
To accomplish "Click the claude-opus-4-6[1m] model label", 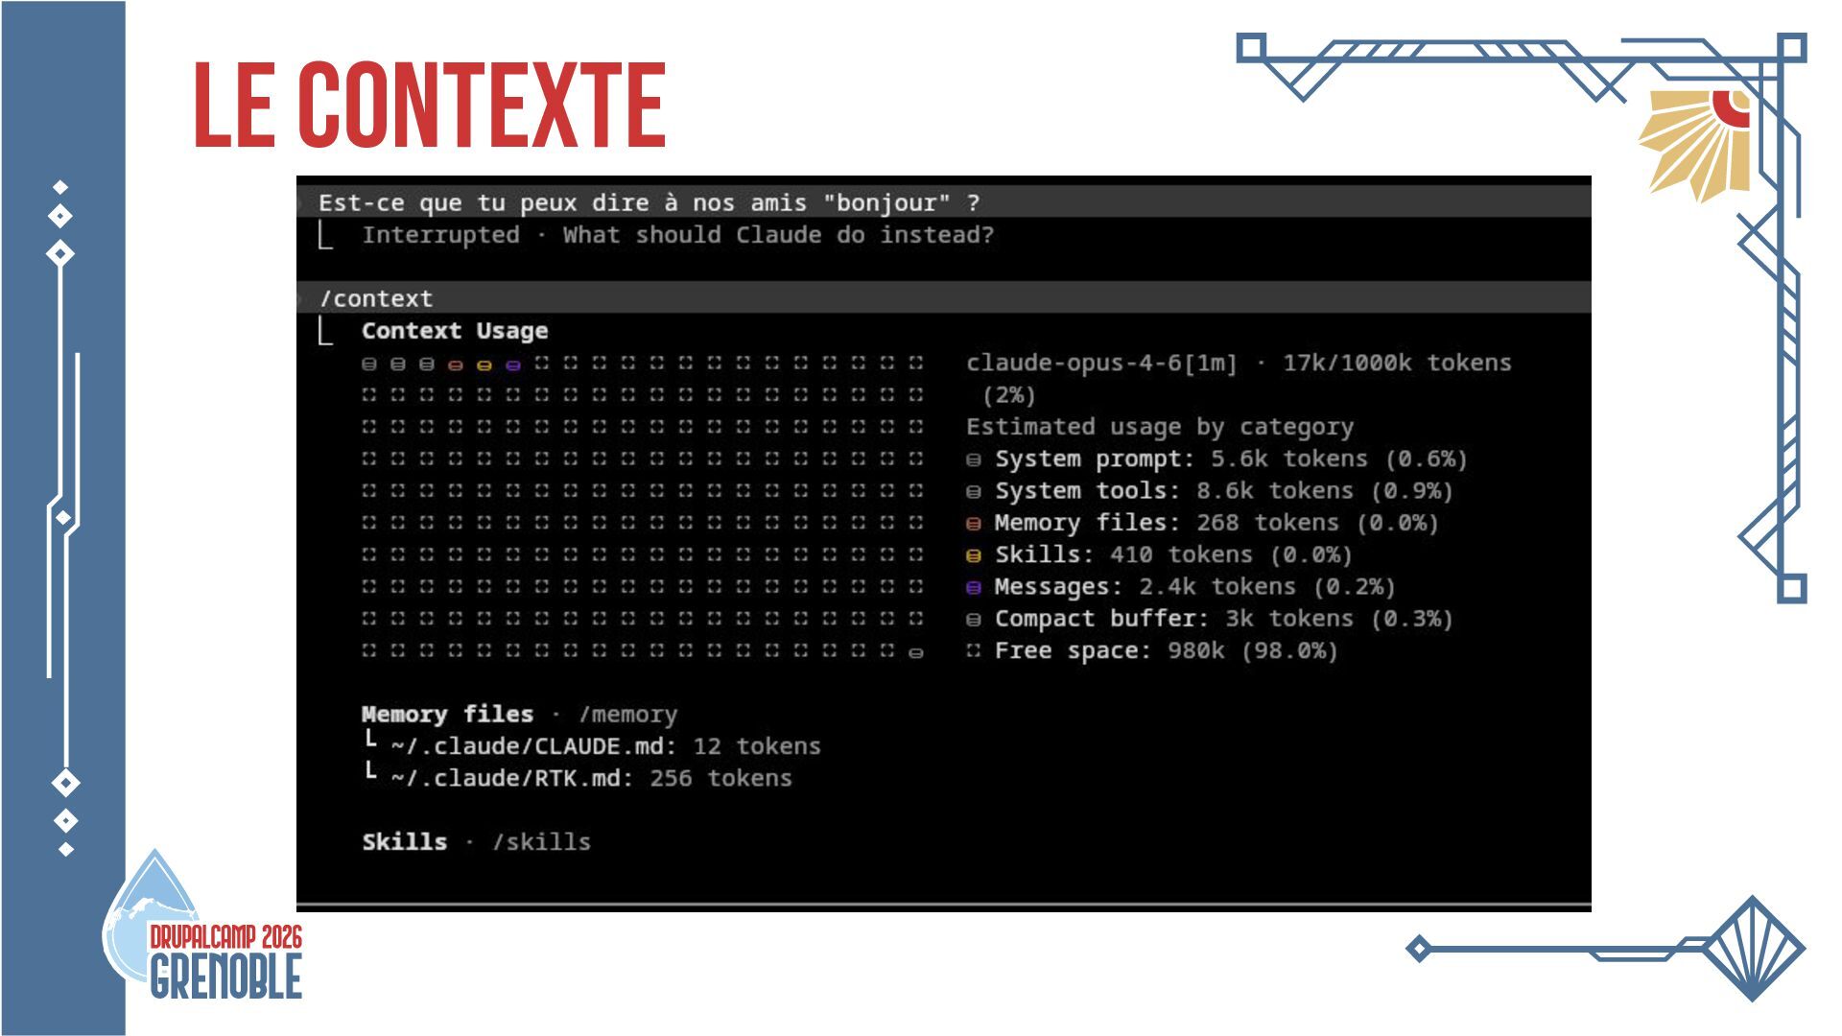I will tap(1101, 363).
